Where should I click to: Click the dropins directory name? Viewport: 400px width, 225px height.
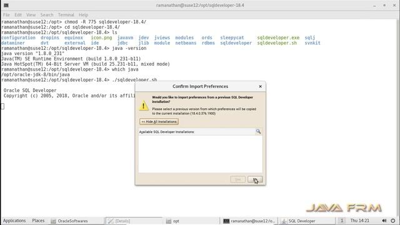click(x=50, y=37)
